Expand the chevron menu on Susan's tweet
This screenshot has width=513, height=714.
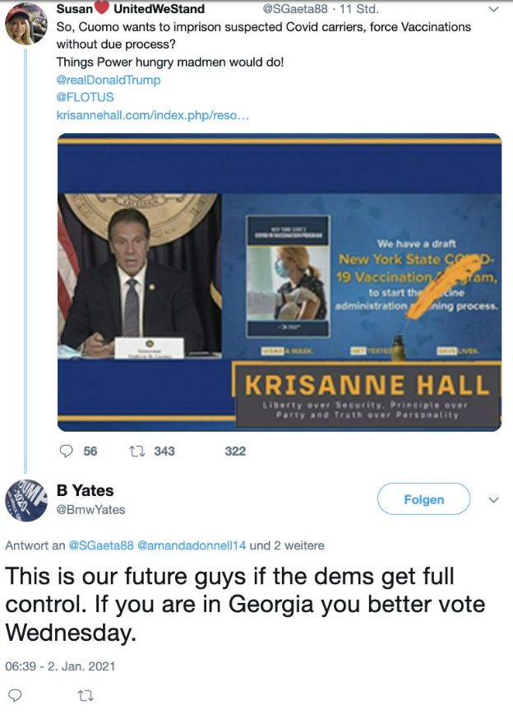tap(493, 9)
